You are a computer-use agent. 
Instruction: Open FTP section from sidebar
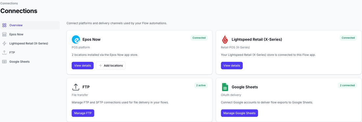pos(30,53)
